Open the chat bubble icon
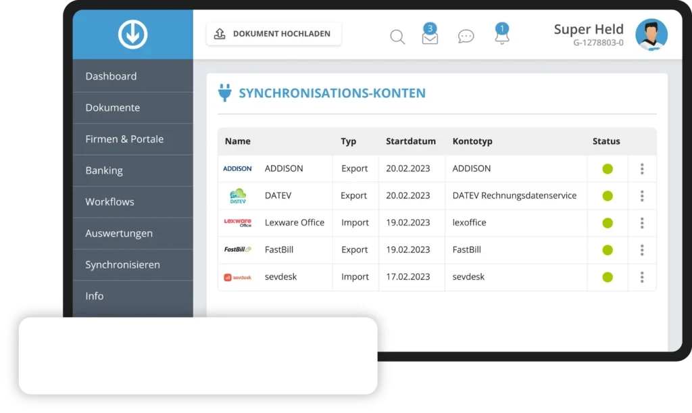The height and width of the screenshot is (413, 692). [466, 37]
